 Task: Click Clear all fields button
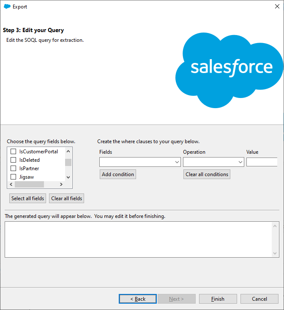click(x=67, y=199)
